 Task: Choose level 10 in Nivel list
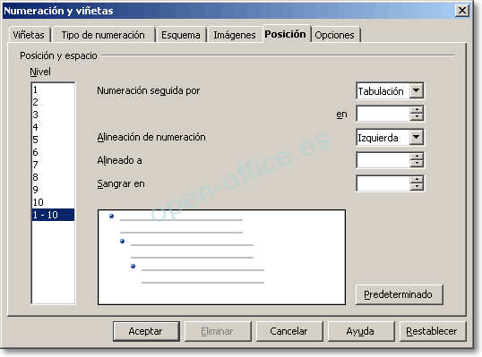point(53,202)
